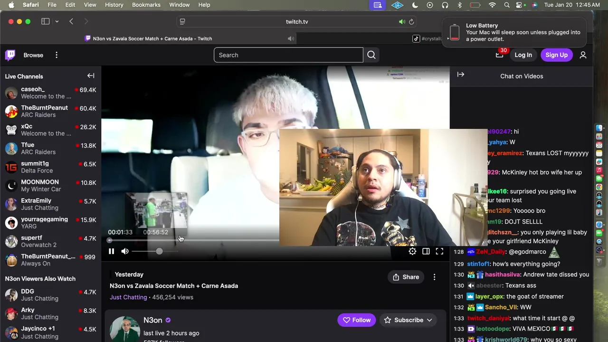
Task: Reload the twitch.tv page
Action: click(x=411, y=22)
